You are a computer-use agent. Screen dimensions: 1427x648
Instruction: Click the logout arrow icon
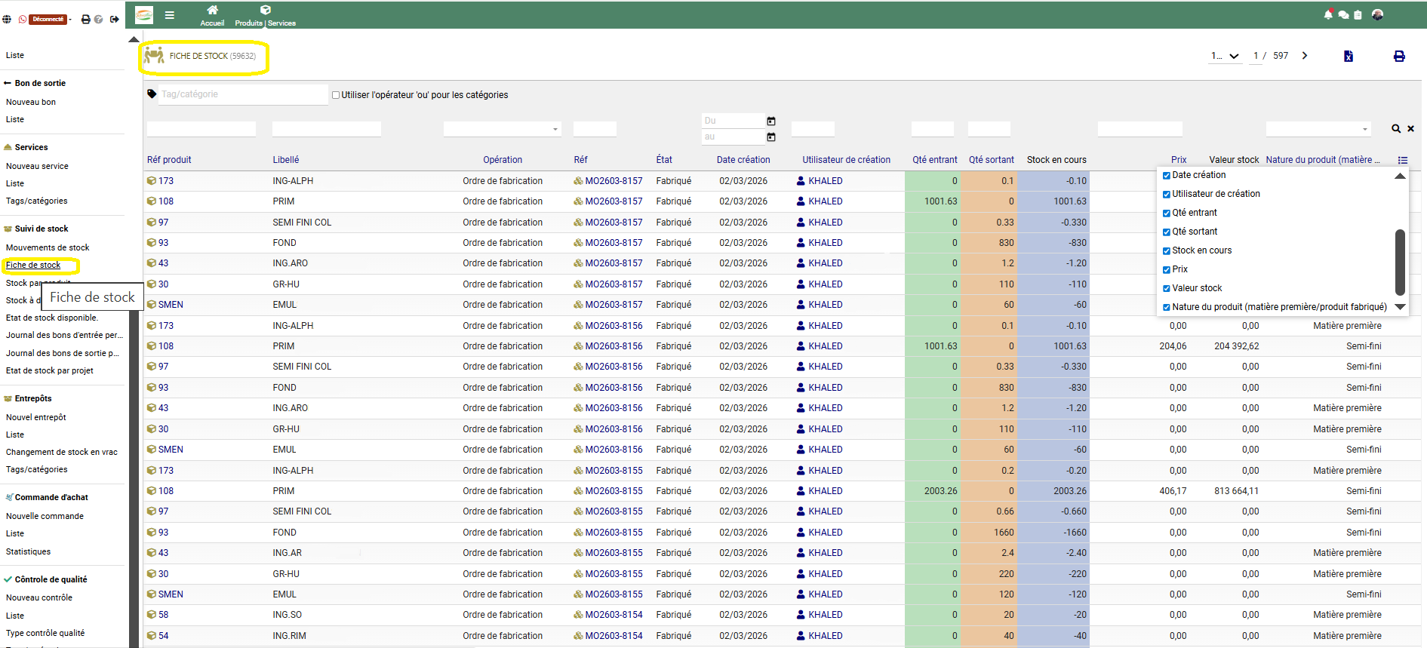tap(115, 20)
